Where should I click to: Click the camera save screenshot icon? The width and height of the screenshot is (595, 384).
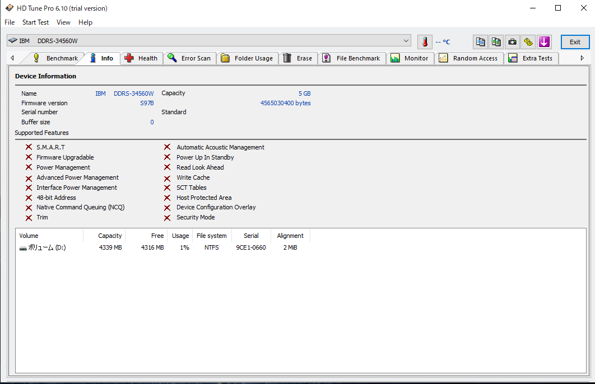point(512,42)
